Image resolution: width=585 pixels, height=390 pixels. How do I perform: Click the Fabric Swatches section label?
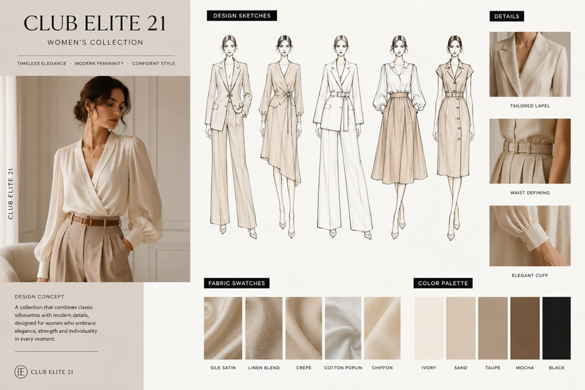pyautogui.click(x=236, y=283)
